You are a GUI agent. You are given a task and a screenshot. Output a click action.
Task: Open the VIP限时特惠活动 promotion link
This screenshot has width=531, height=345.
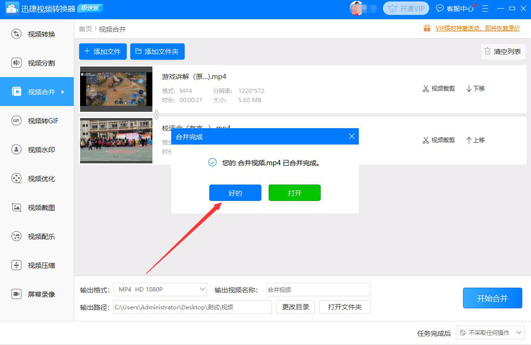tap(477, 28)
